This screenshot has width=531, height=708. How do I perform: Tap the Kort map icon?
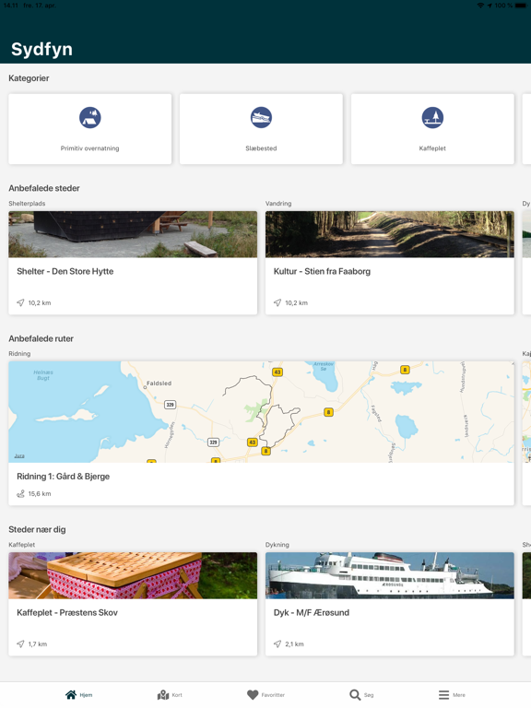point(163,694)
